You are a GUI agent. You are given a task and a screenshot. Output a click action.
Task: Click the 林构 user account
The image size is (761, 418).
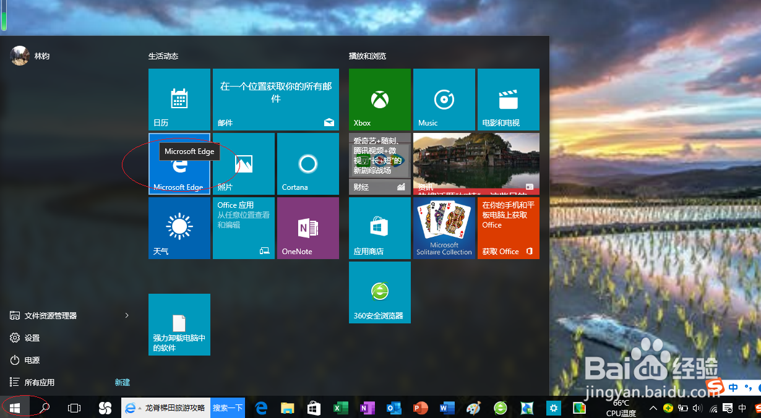[30, 56]
